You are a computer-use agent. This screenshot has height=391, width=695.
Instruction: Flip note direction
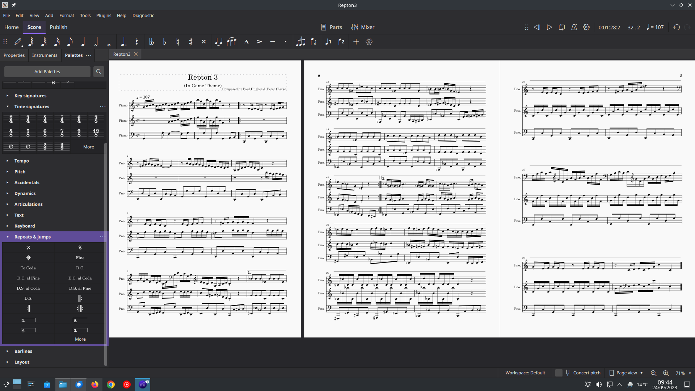point(313,42)
